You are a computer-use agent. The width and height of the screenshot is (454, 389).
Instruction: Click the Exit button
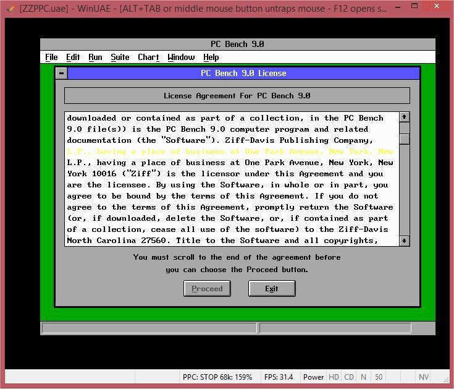point(272,288)
